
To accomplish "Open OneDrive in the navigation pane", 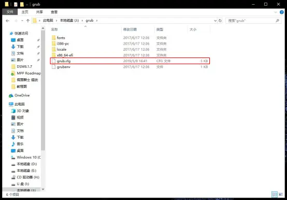I will (22, 95).
